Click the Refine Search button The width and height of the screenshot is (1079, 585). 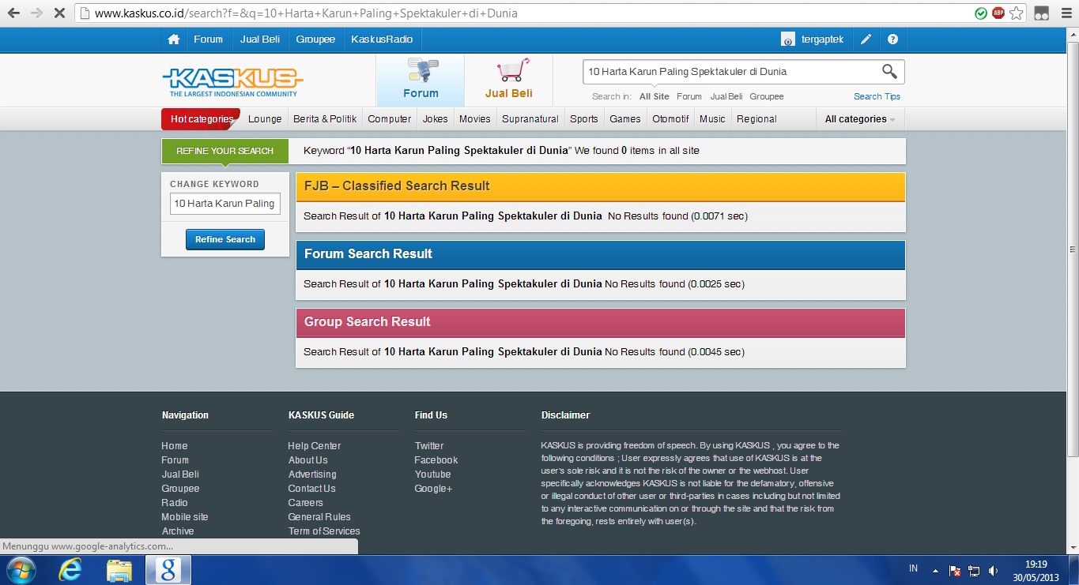[x=225, y=239]
